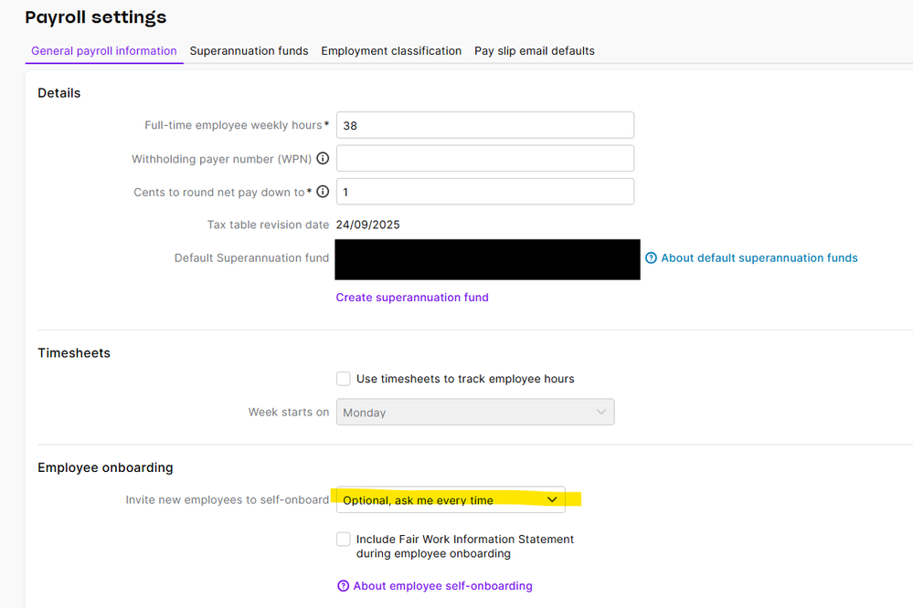The width and height of the screenshot is (913, 608).
Task: Switch to the Superannuation funds tab
Action: click(249, 51)
